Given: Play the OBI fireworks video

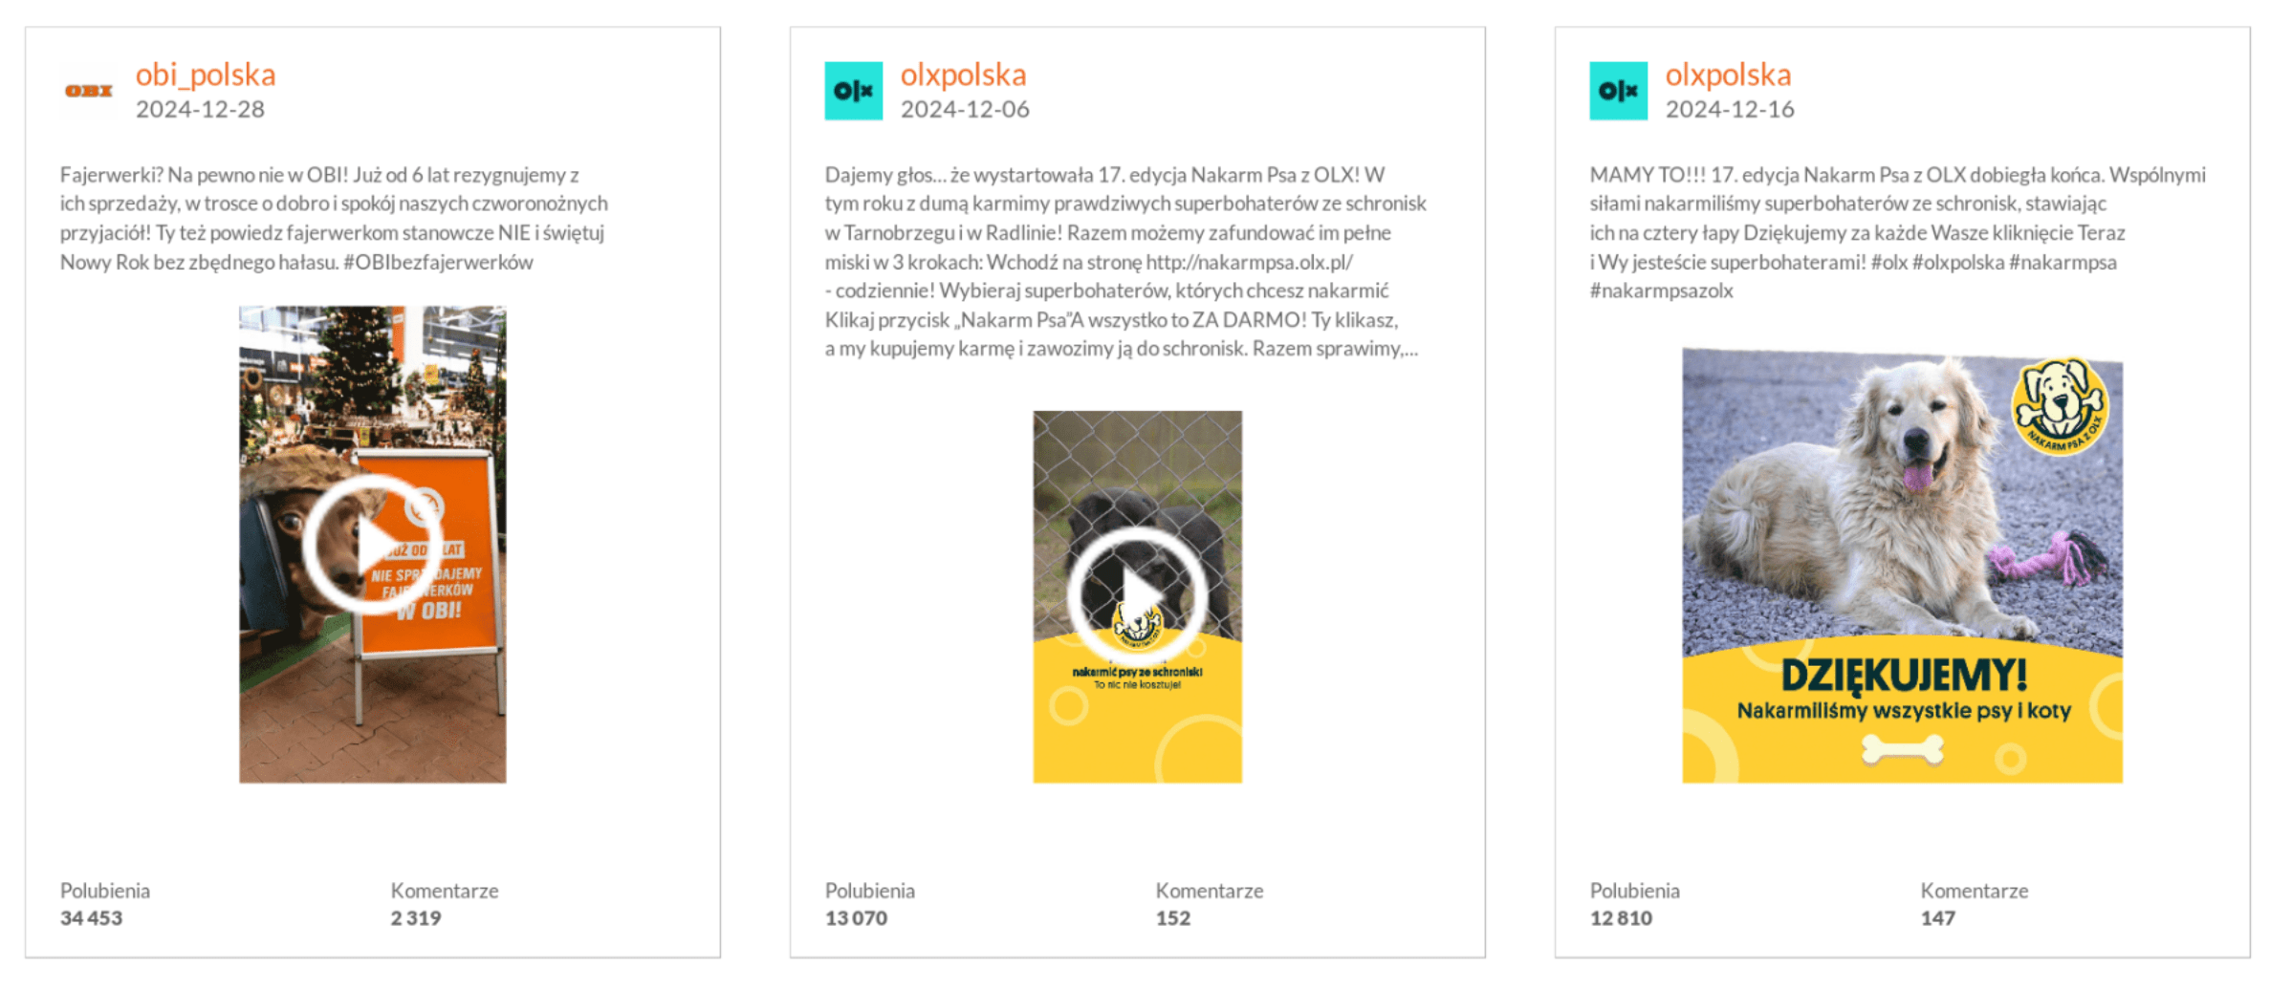Looking at the screenshot, I should (x=372, y=545).
